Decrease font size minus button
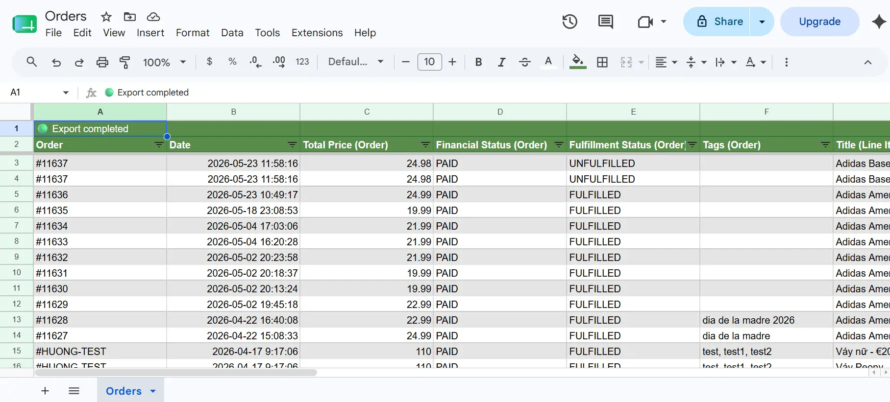 click(405, 62)
